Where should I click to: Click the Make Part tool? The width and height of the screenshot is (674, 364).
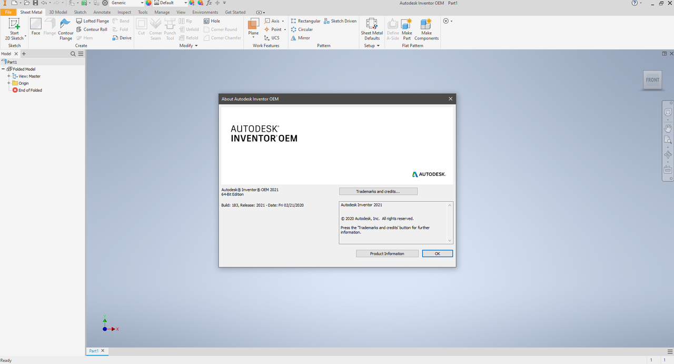tap(407, 29)
